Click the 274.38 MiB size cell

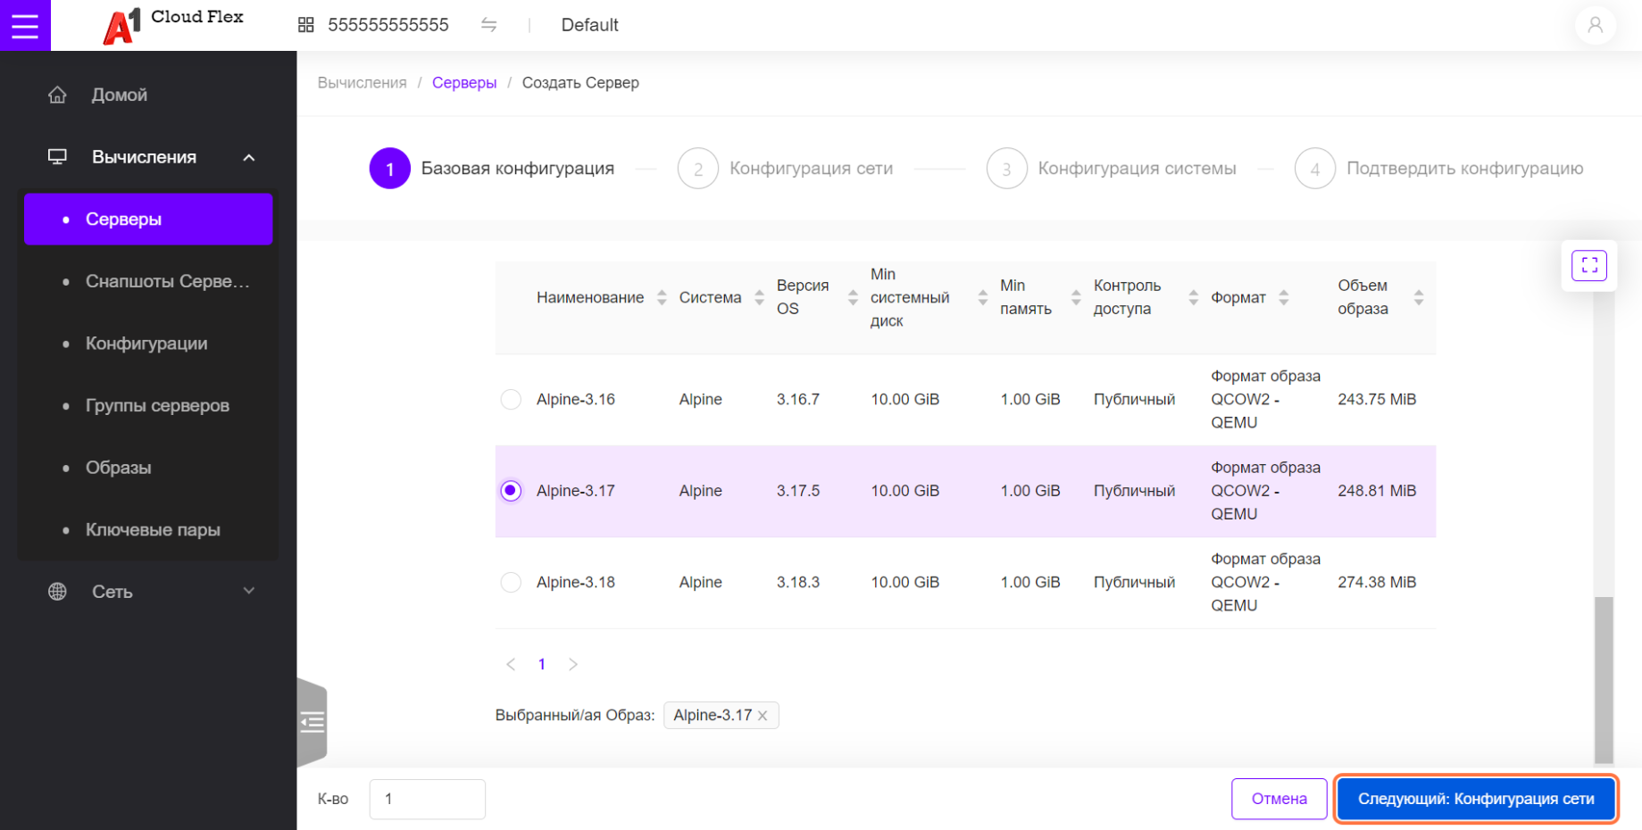(x=1377, y=583)
